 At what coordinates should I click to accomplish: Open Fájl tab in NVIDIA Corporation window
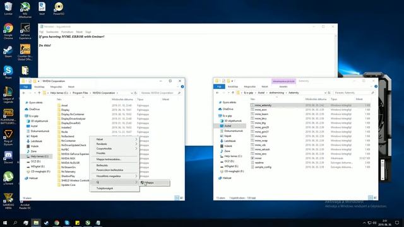25,87
